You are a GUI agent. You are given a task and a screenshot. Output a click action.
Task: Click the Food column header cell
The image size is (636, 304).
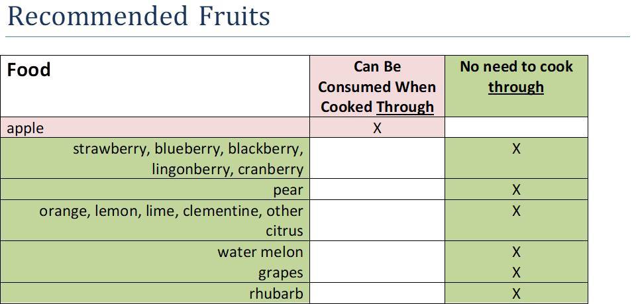click(29, 70)
